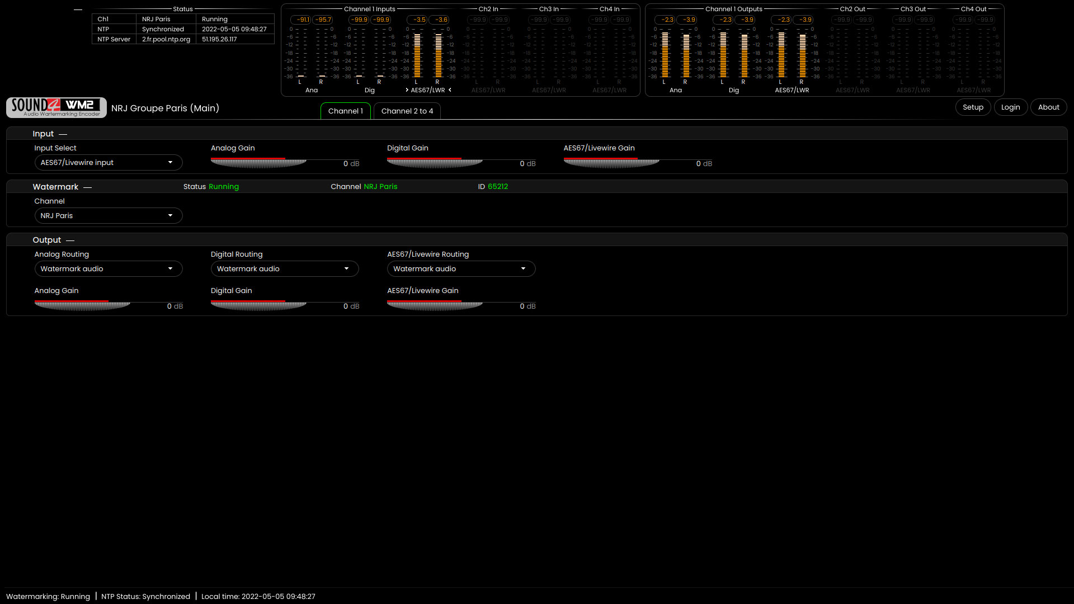The width and height of the screenshot is (1074, 604).
Task: Select Ana label under Channel 1 Inputs
Action: point(312,90)
